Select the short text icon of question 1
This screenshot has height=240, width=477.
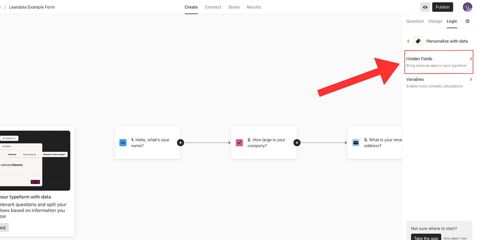coord(123,143)
